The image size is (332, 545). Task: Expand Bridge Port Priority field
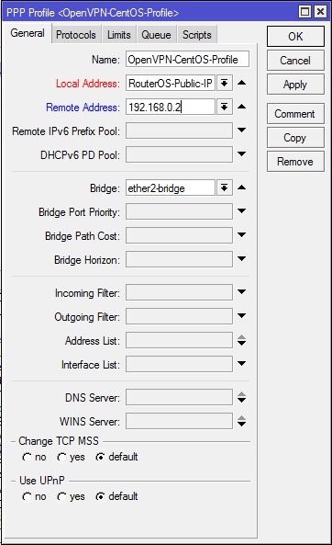click(x=242, y=211)
